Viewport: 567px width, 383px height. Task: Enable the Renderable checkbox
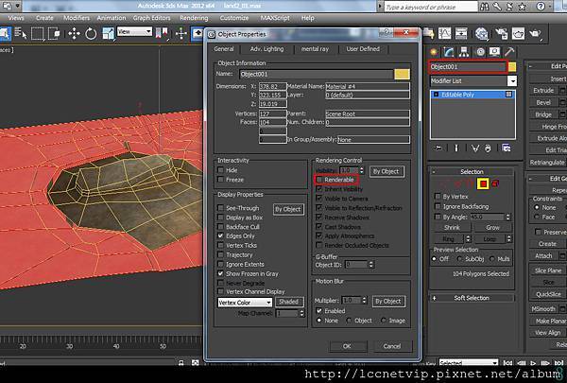pos(318,180)
